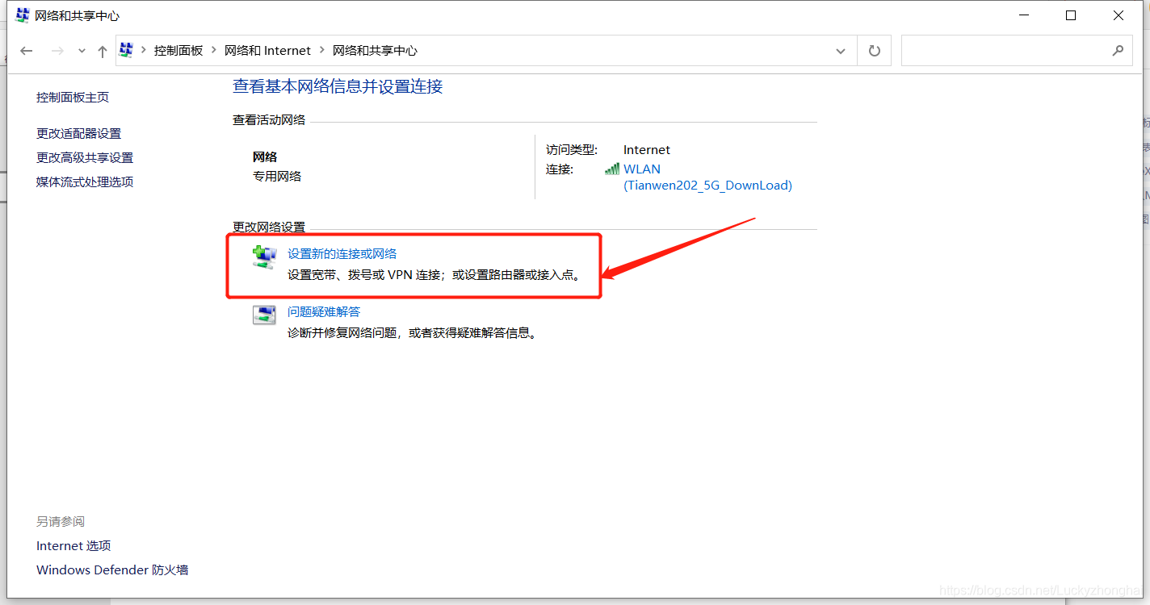The height and width of the screenshot is (605, 1150).
Task: Click 设置新的连接或网络 link
Action: click(342, 254)
